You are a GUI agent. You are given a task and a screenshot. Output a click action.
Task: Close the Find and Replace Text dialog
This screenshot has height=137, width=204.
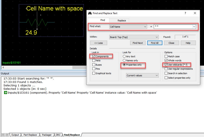(x=195, y=13)
